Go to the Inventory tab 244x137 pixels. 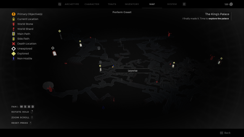pos(132,4)
